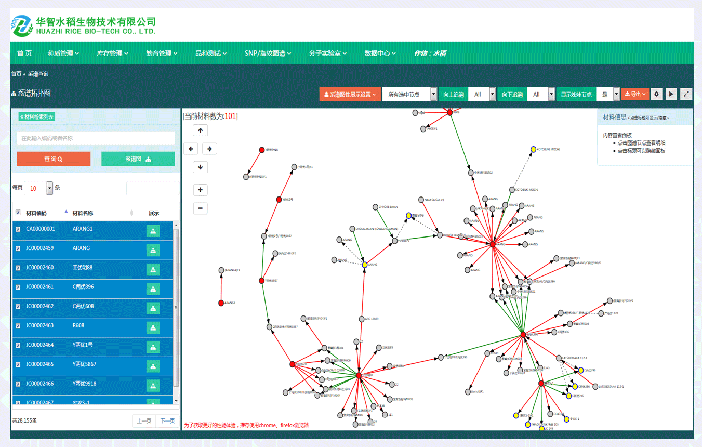This screenshot has height=447, width=702.
Task: Open the 数据中心 menu
Action: (x=380, y=53)
